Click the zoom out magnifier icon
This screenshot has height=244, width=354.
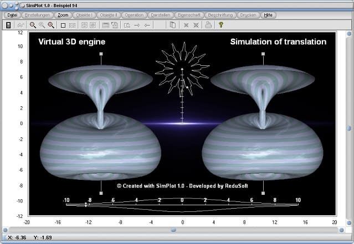pyautogui.click(x=33, y=25)
